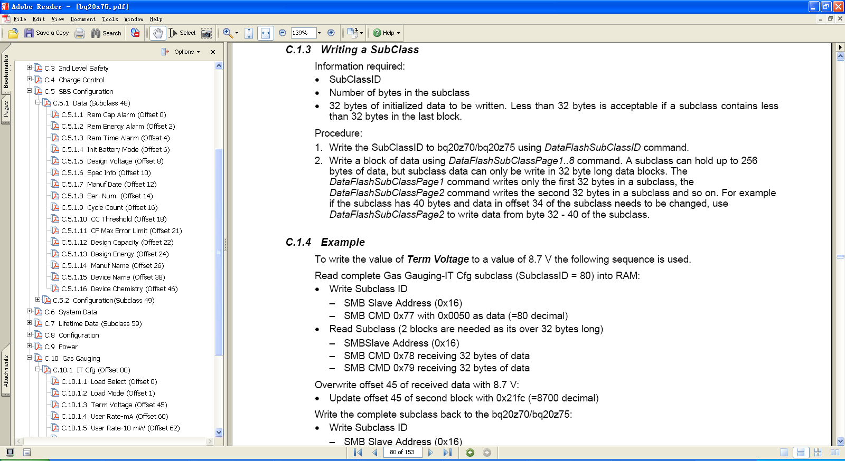Click the red-and-blue toolbar icon beside Search
Screen dimensions: 845x461
[x=135, y=33]
